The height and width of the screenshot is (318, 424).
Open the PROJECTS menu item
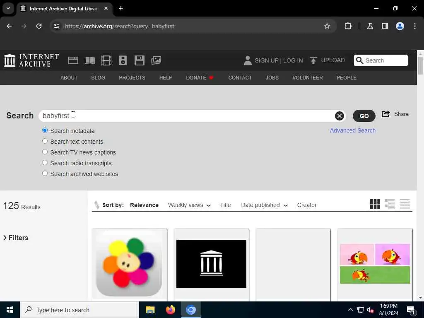[132, 77]
